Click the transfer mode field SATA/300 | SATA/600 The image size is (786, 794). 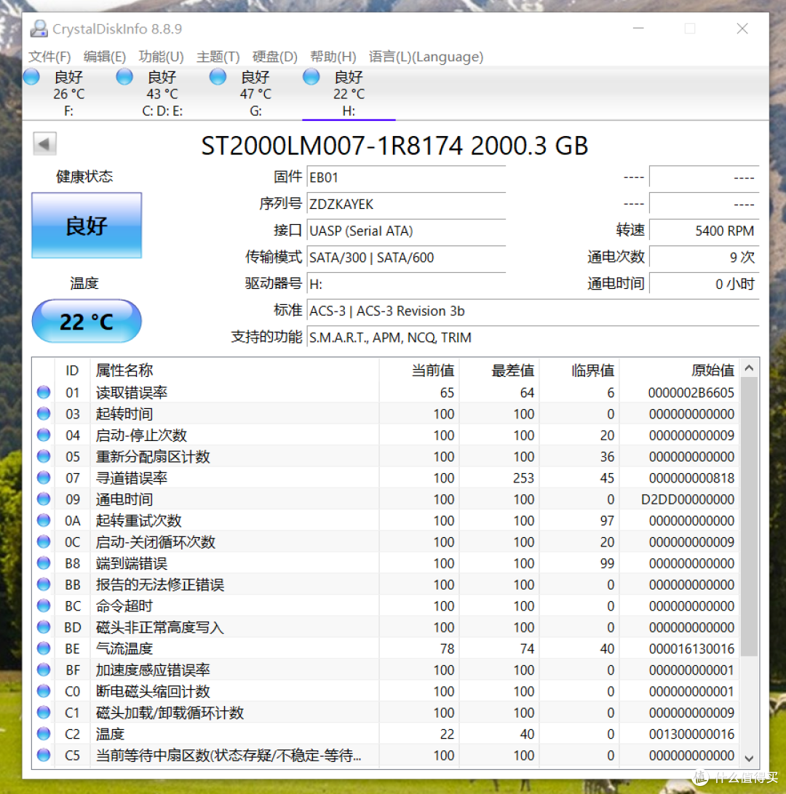click(406, 257)
